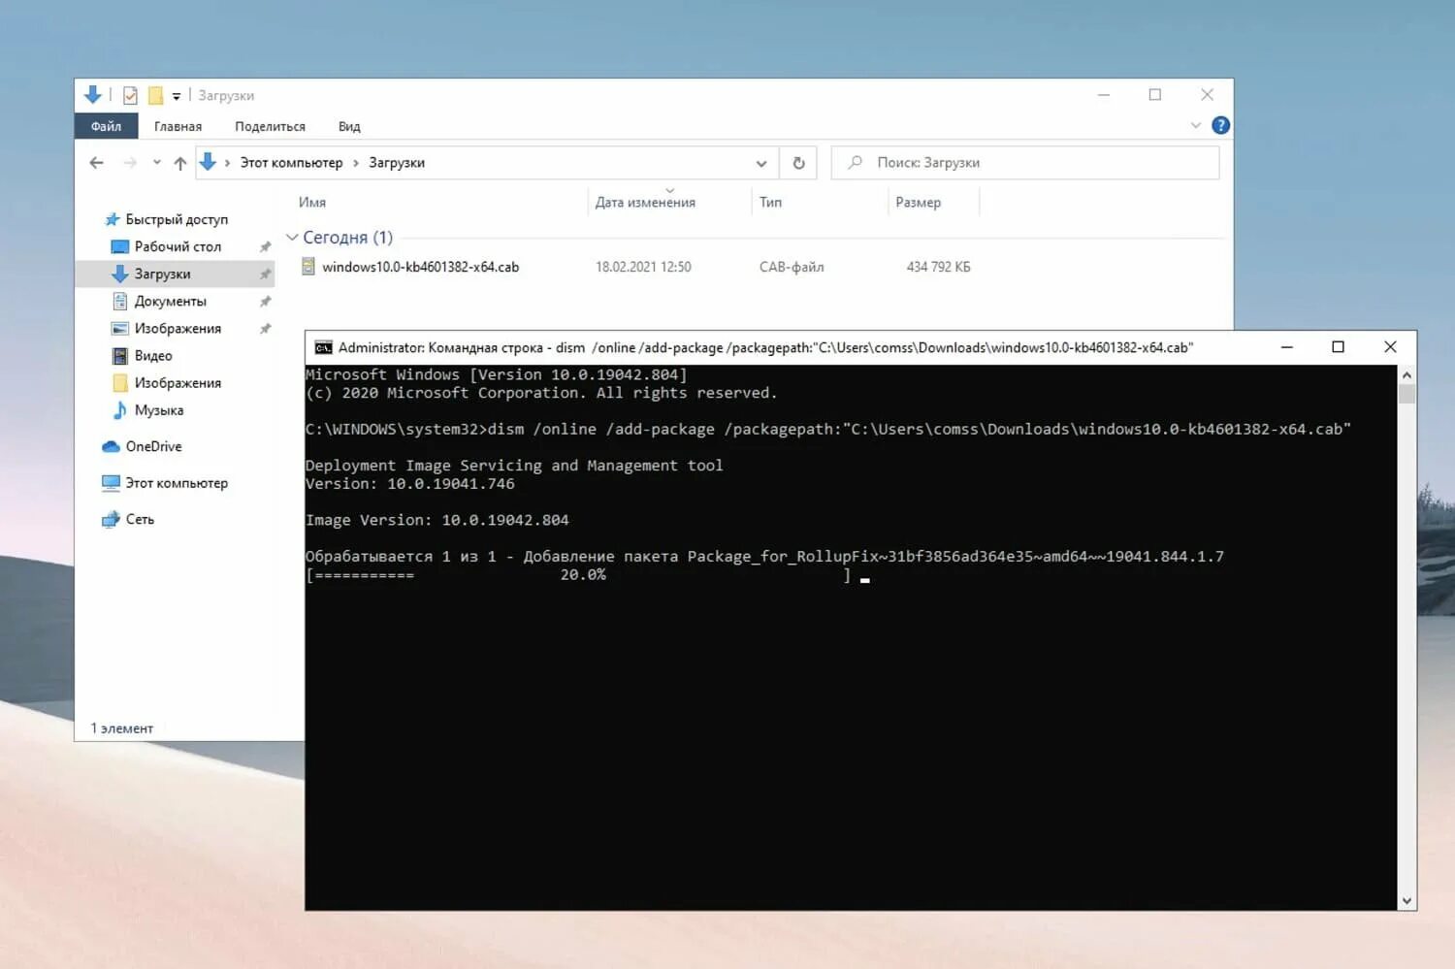1455x969 pixels.
Task: Click the OneDrive cloud icon
Action: coord(111,446)
